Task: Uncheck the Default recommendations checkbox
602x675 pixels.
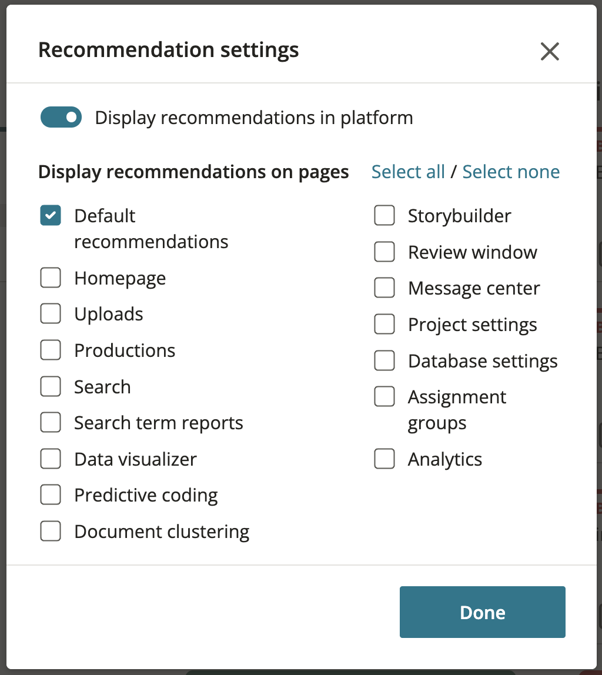Action: [51, 215]
